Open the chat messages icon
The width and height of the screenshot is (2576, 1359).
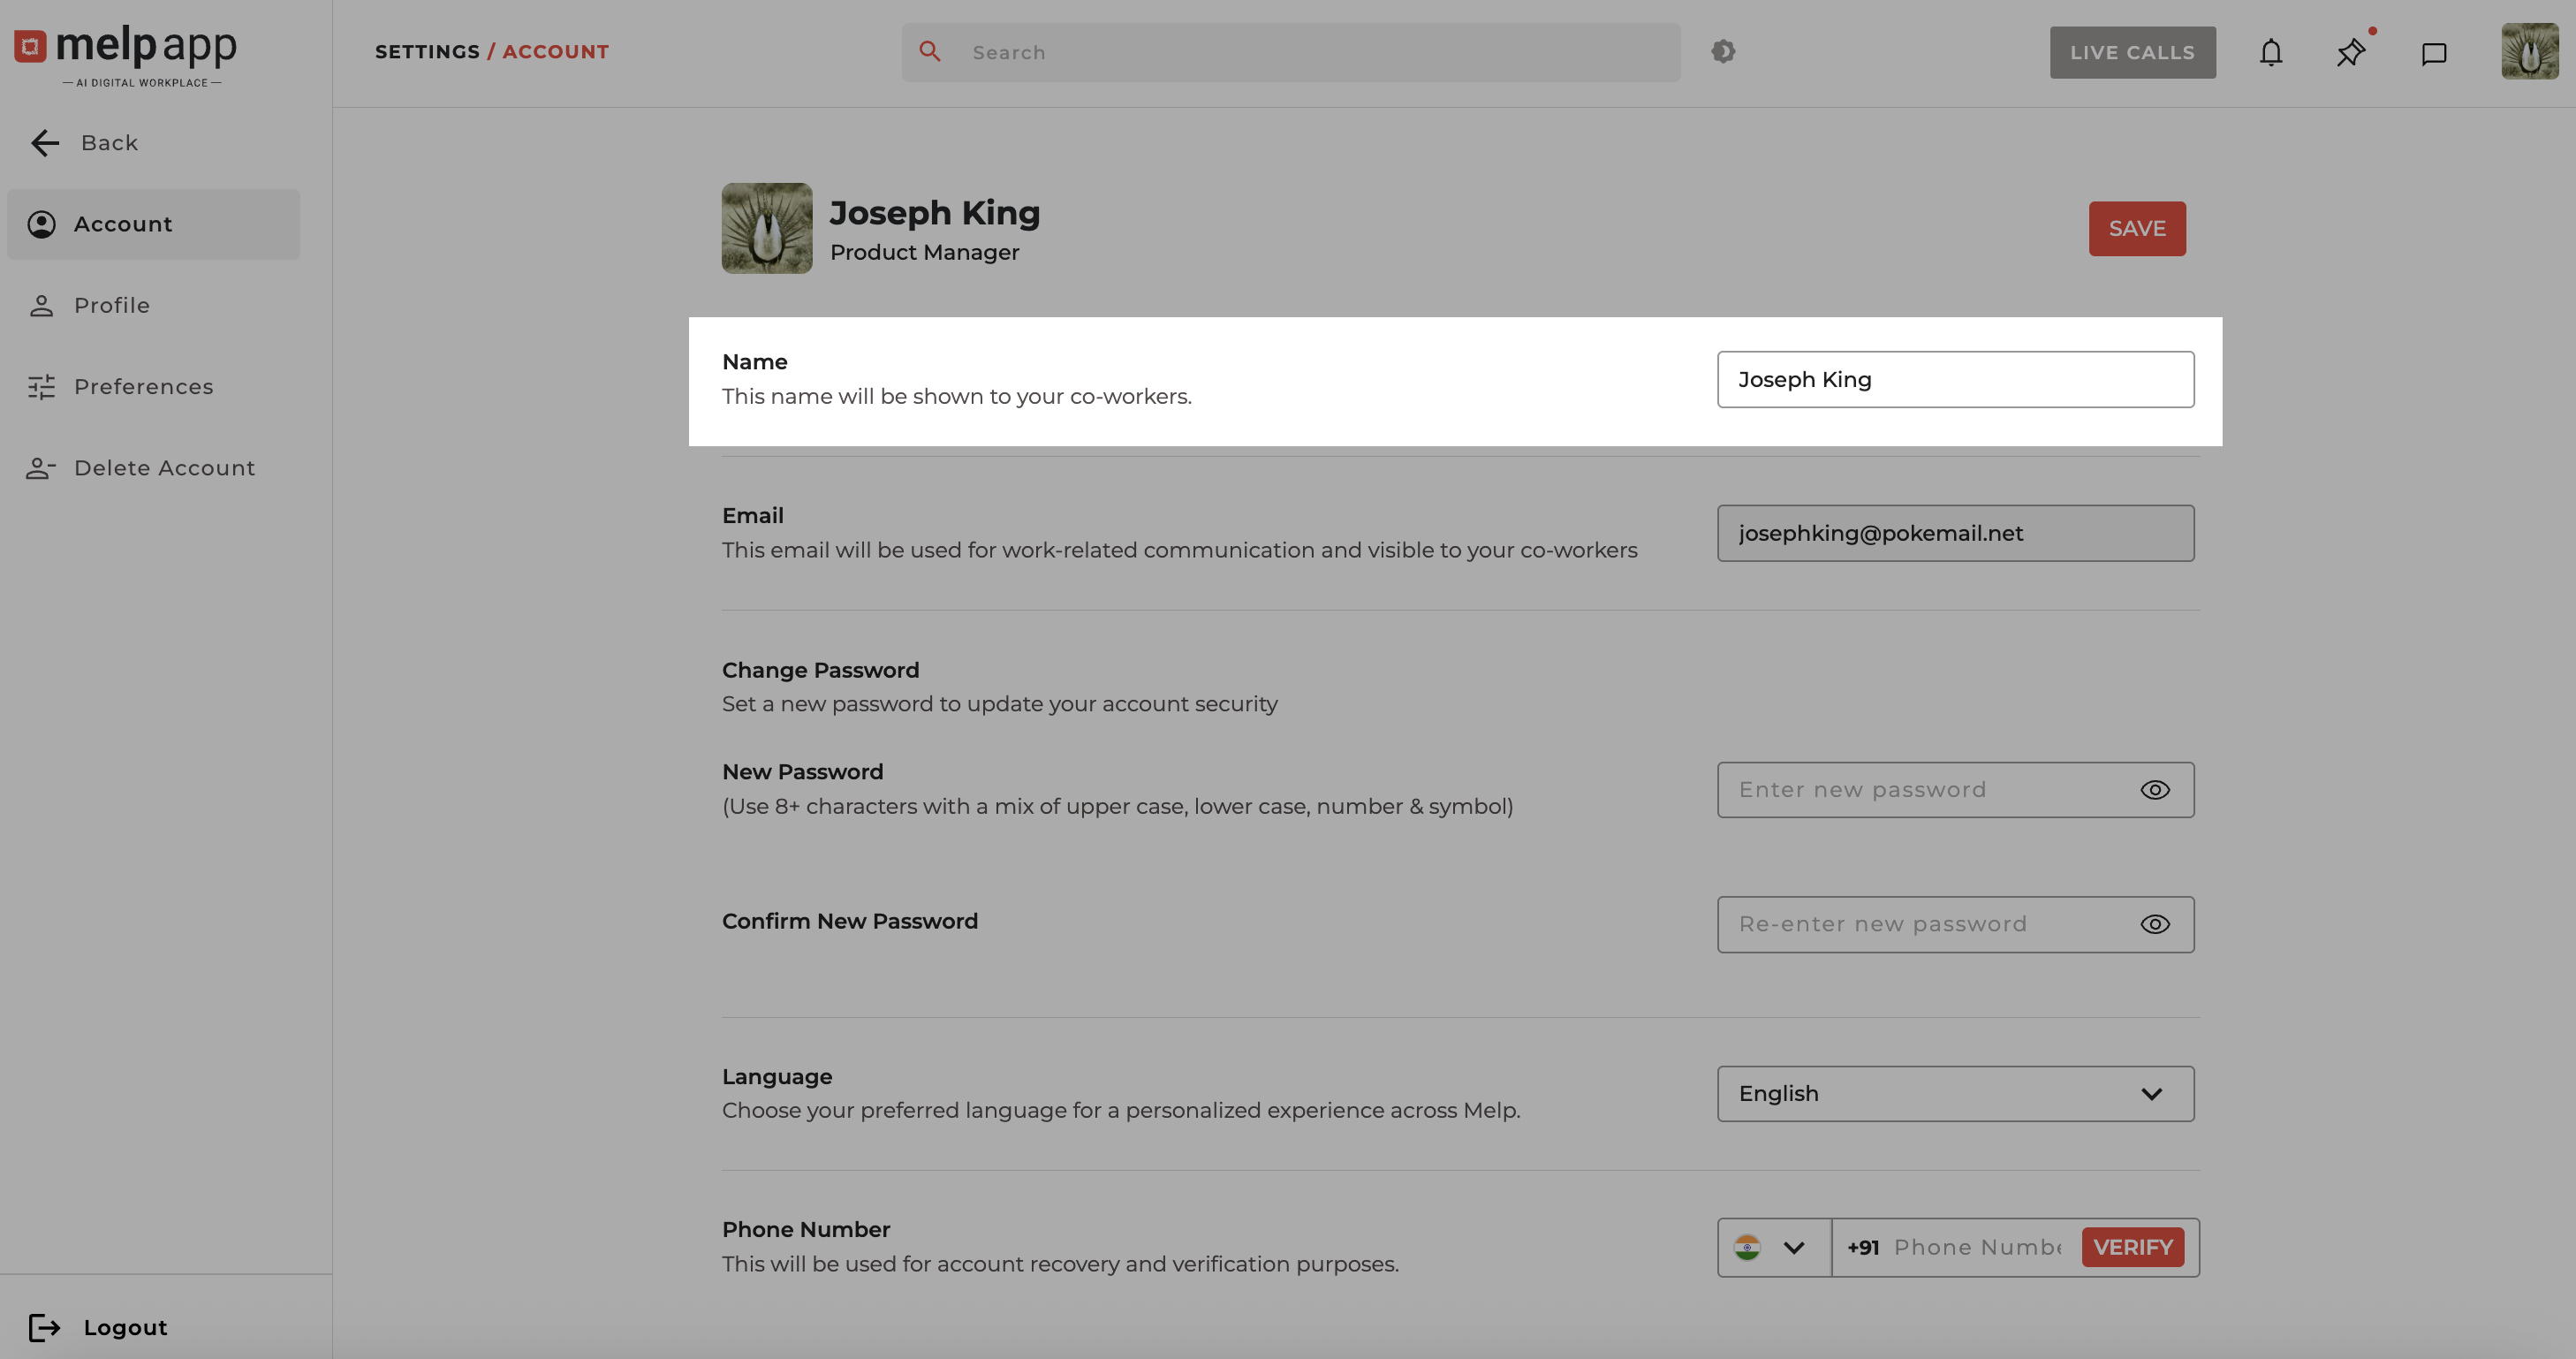click(2433, 53)
